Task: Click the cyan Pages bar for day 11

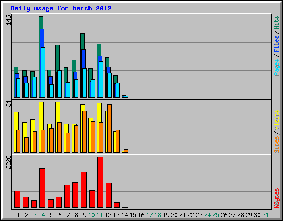Action: tap(101, 80)
